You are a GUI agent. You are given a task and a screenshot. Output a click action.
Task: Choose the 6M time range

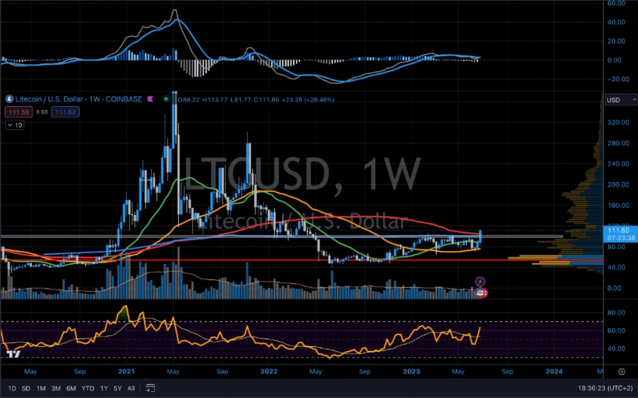tap(71, 388)
